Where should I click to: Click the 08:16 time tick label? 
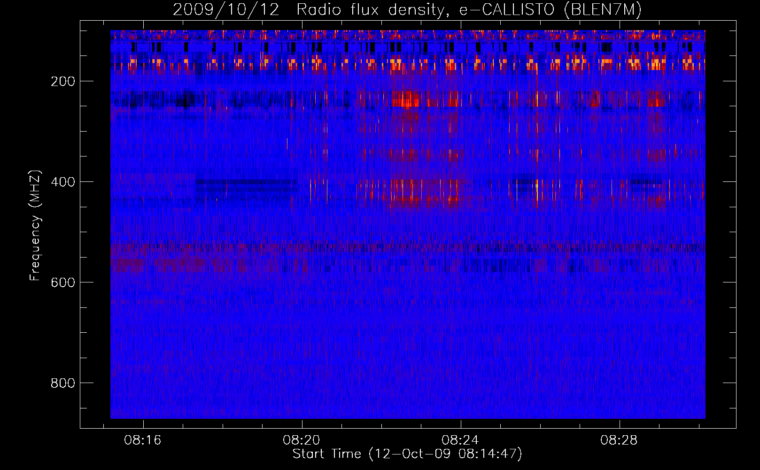pyautogui.click(x=143, y=440)
